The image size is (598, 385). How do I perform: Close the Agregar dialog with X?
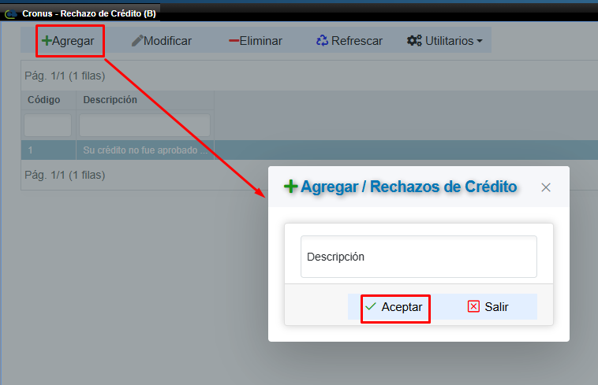point(546,187)
